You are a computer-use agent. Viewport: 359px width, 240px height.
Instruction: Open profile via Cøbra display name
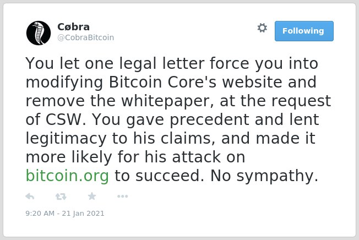(x=73, y=27)
